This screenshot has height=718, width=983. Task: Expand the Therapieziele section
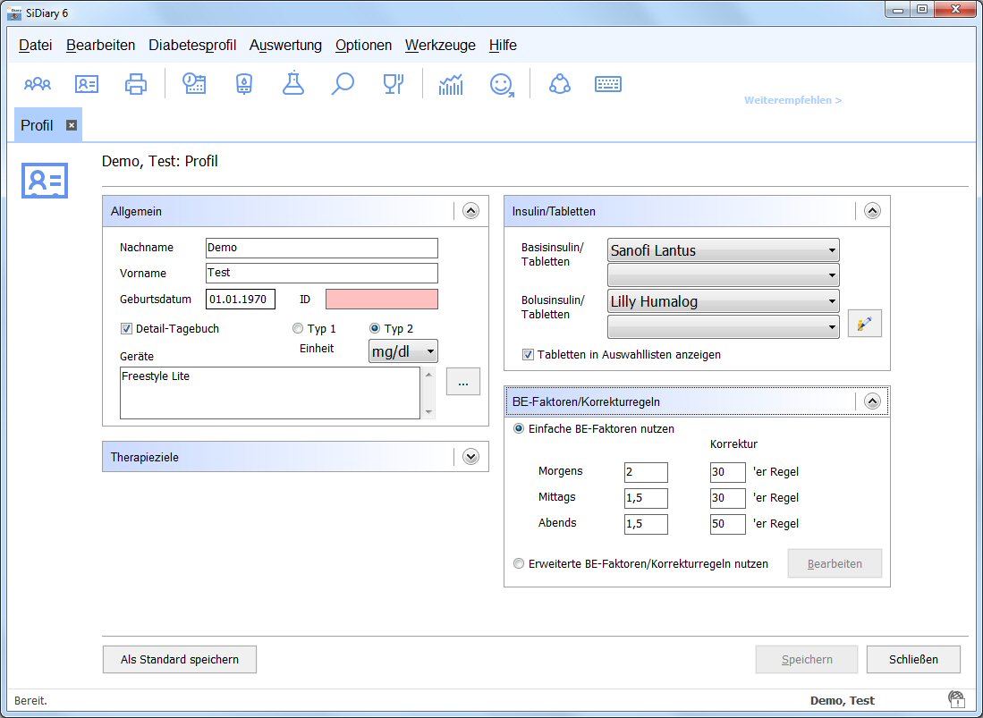pos(471,457)
